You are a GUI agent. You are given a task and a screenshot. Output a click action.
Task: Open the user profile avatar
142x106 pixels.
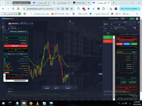point(137,19)
